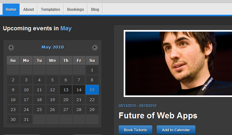Select May 14 in the calendar
Screen dimensions: 232x135
pos(79,90)
